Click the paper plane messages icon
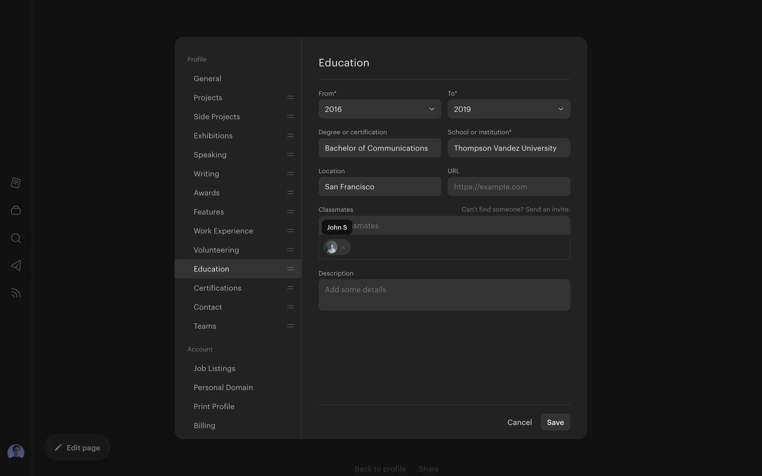 coord(16,265)
